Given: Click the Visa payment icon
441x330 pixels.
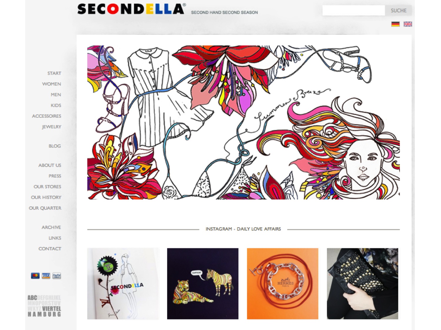Looking at the screenshot, I should (46, 276).
